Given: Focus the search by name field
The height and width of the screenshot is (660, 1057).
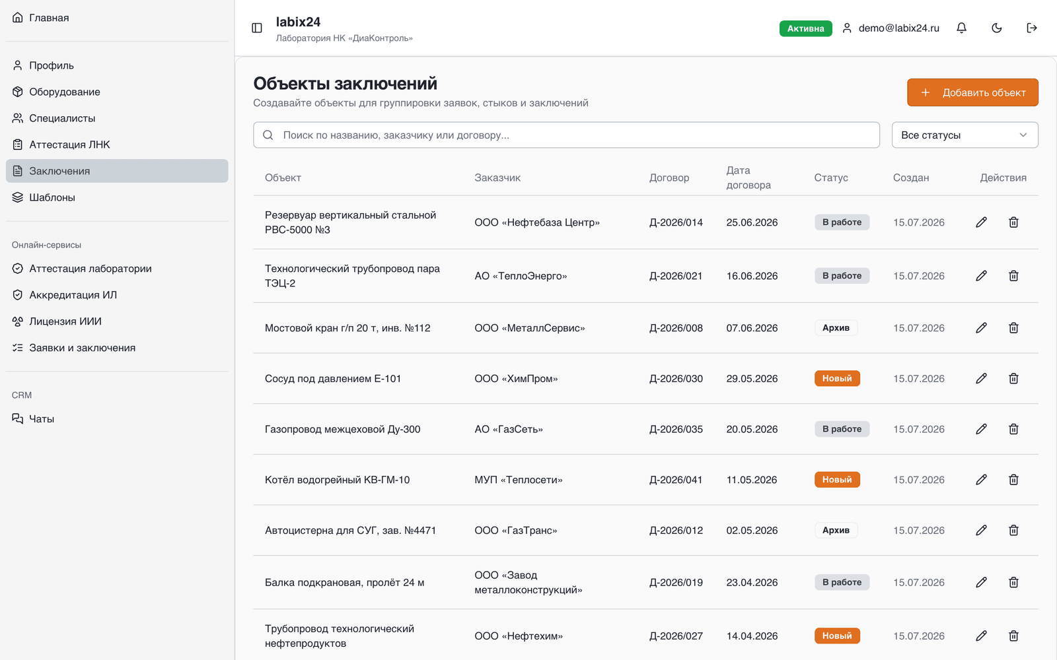Looking at the screenshot, I should click(x=566, y=135).
